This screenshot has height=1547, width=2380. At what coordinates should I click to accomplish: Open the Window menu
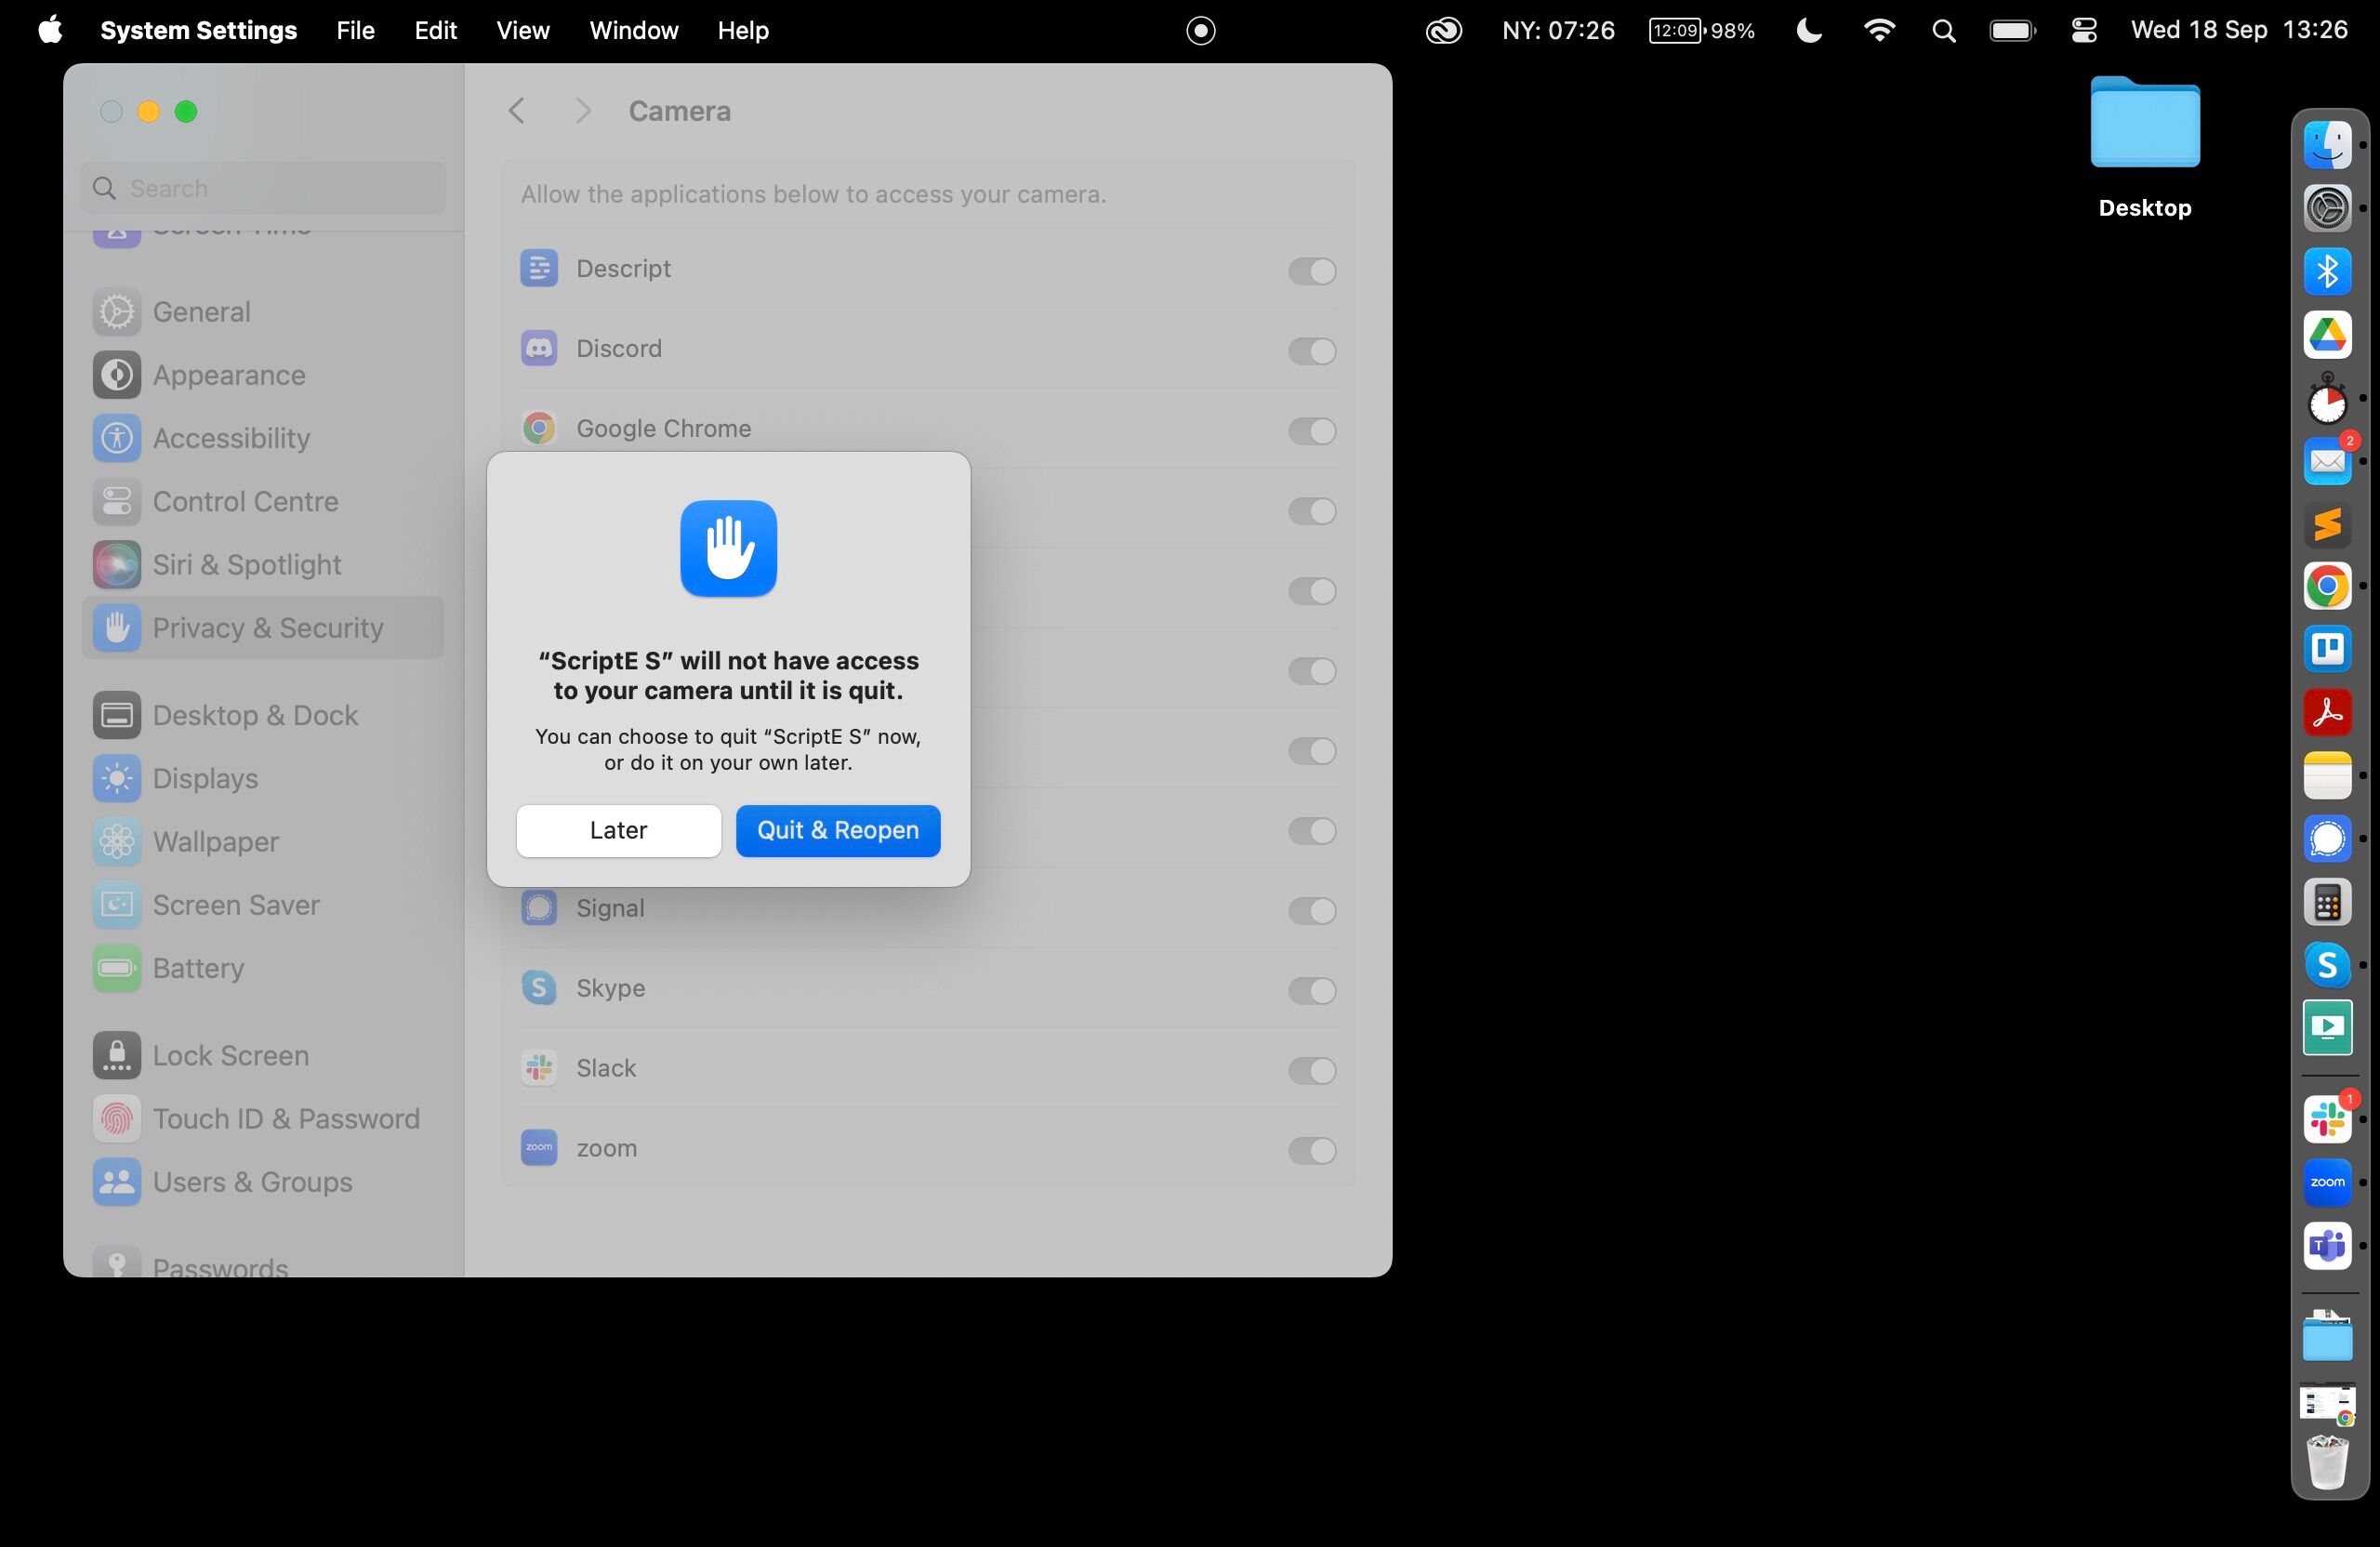pyautogui.click(x=633, y=31)
